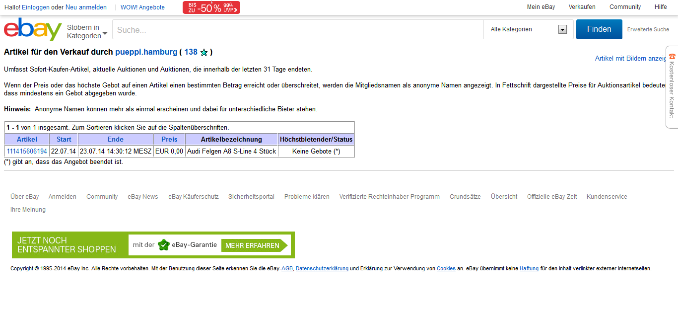
Task: Click the end time 23.07.14 14:30:12 MESZ
Action: pos(116,151)
